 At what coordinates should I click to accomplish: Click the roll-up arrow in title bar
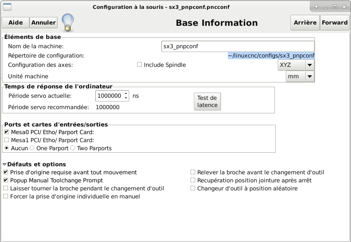316,7
